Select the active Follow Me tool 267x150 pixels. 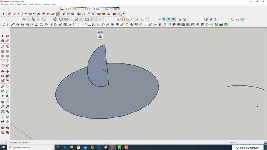(x=8, y=76)
